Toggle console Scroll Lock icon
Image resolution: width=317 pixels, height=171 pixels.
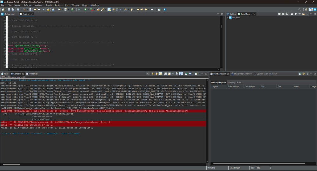pyautogui.click(x=169, y=73)
